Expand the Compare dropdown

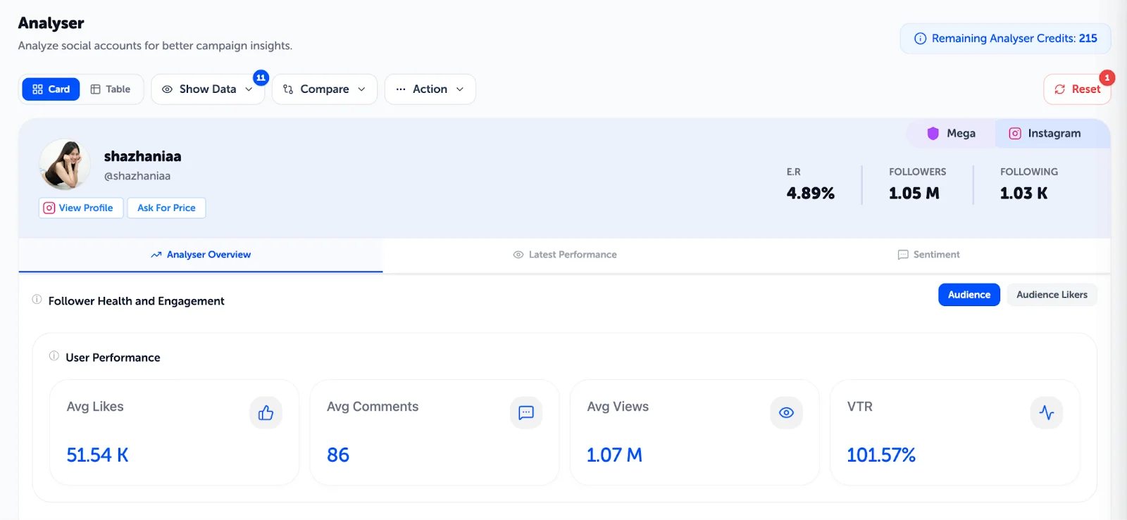pos(324,89)
